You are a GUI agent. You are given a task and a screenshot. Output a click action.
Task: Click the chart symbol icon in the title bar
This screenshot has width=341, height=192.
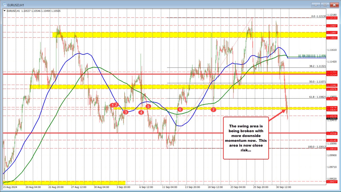(4, 5)
